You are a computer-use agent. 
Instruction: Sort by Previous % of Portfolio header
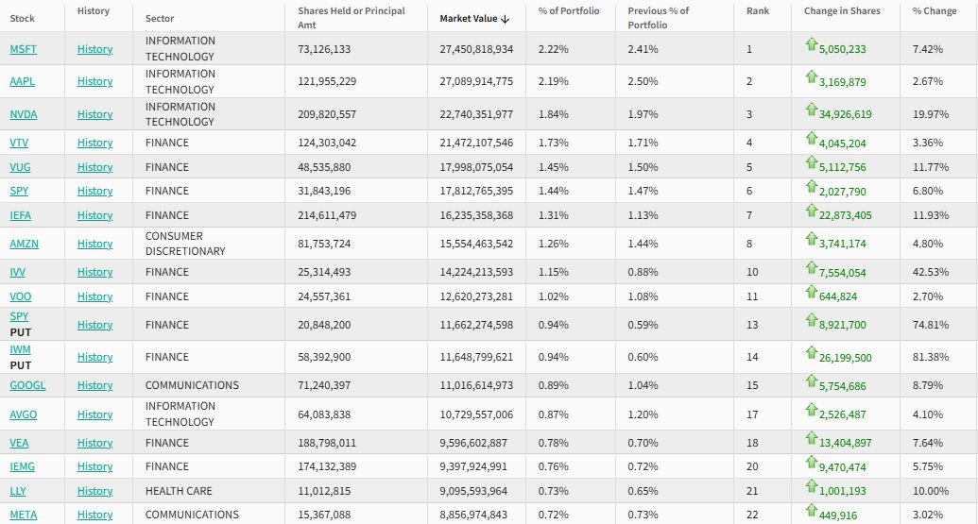(658, 17)
